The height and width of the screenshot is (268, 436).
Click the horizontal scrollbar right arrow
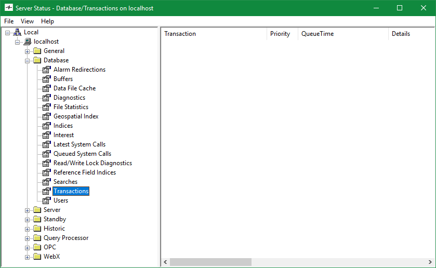430,262
